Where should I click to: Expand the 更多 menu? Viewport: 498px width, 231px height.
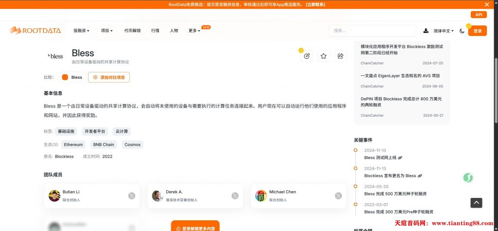pos(194,31)
